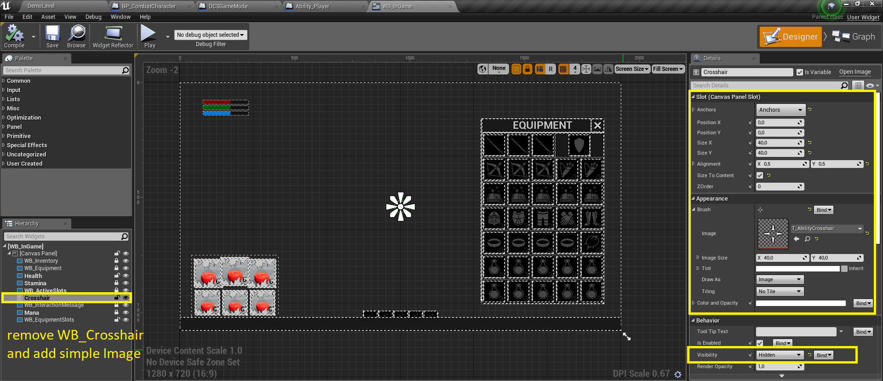Click the Details view options grid icon

tap(858, 86)
